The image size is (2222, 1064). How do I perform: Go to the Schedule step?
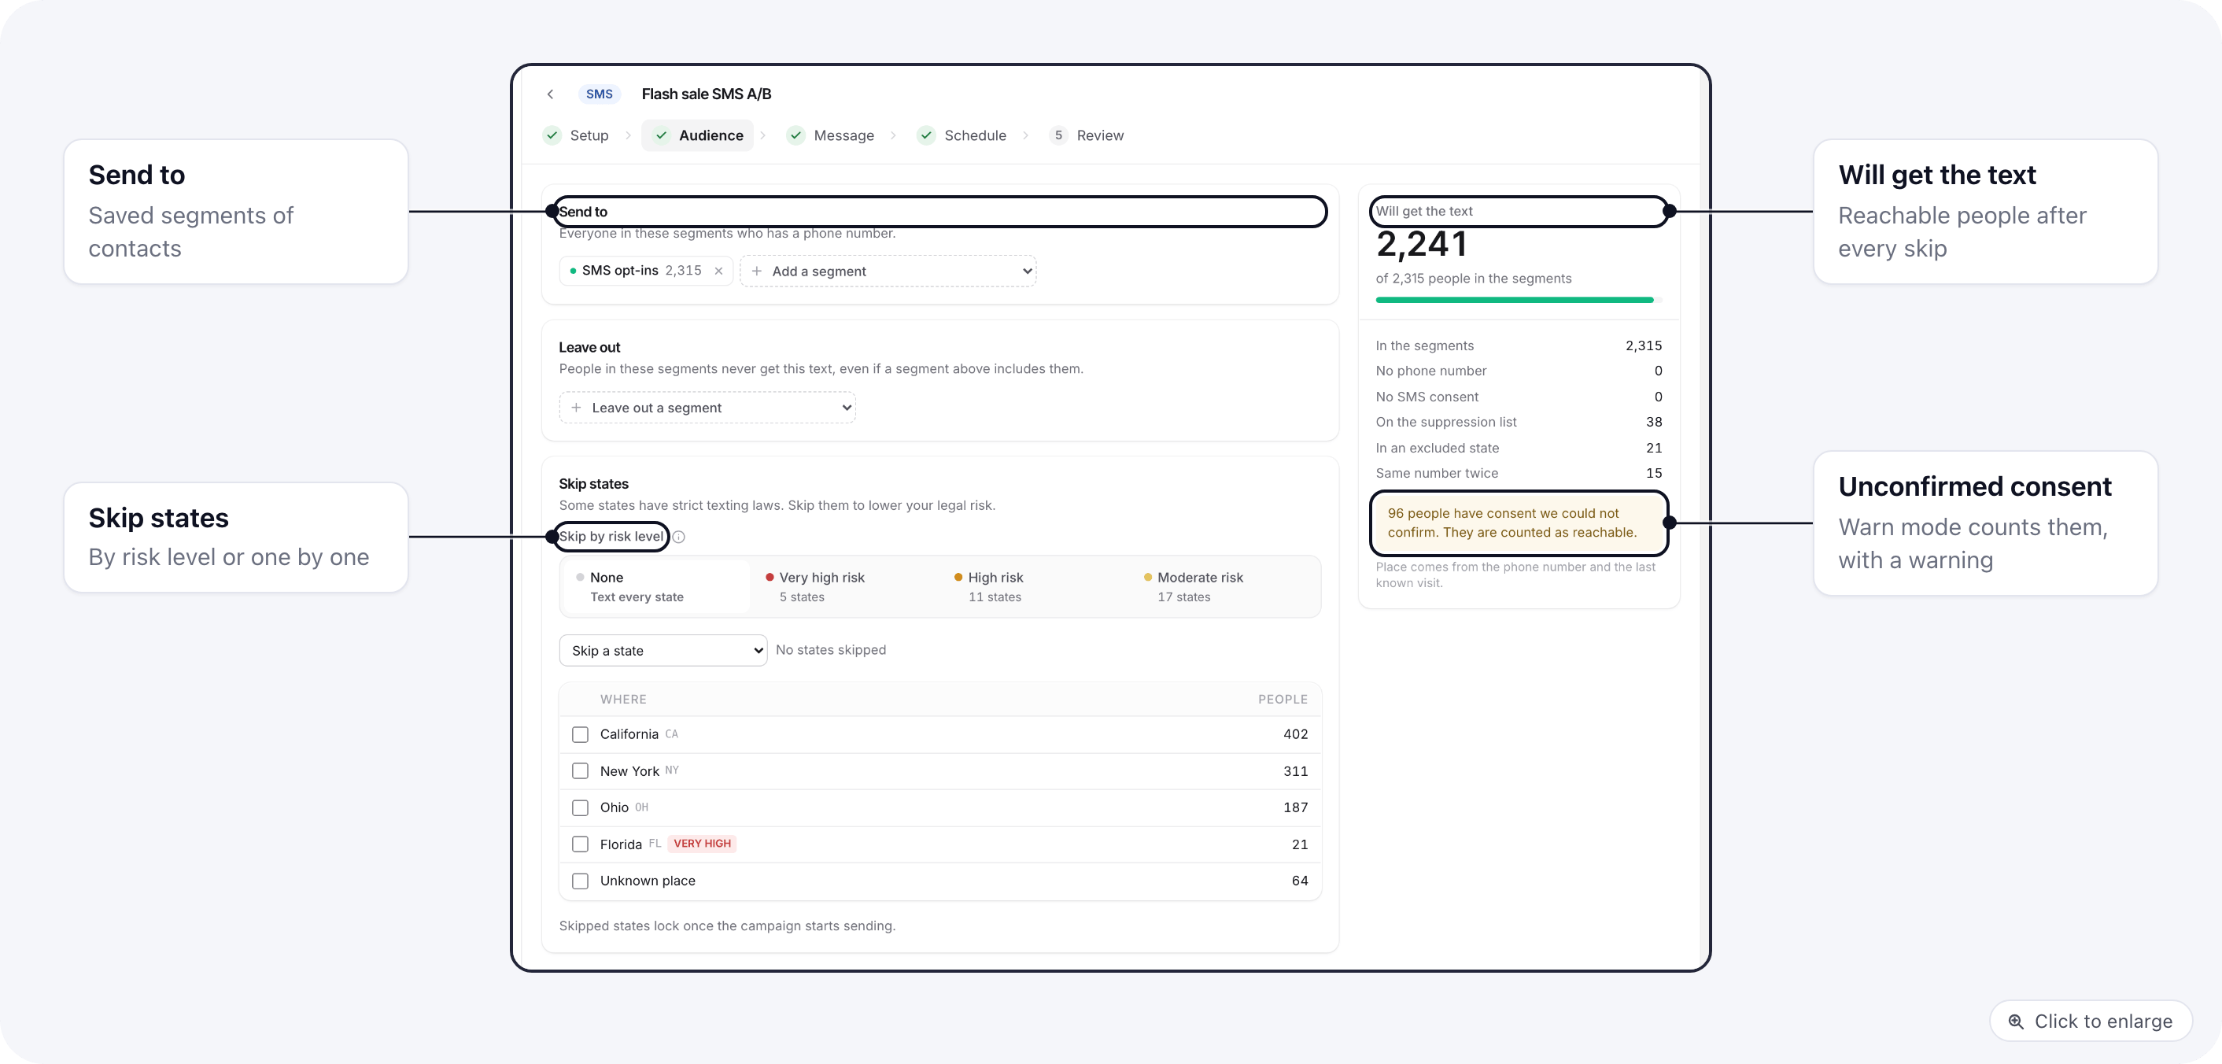pos(962,135)
